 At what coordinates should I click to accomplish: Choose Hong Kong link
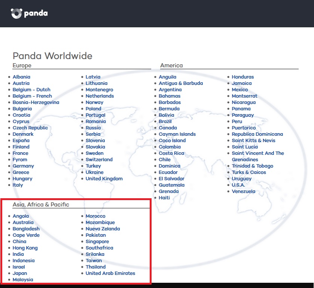pos(25,248)
